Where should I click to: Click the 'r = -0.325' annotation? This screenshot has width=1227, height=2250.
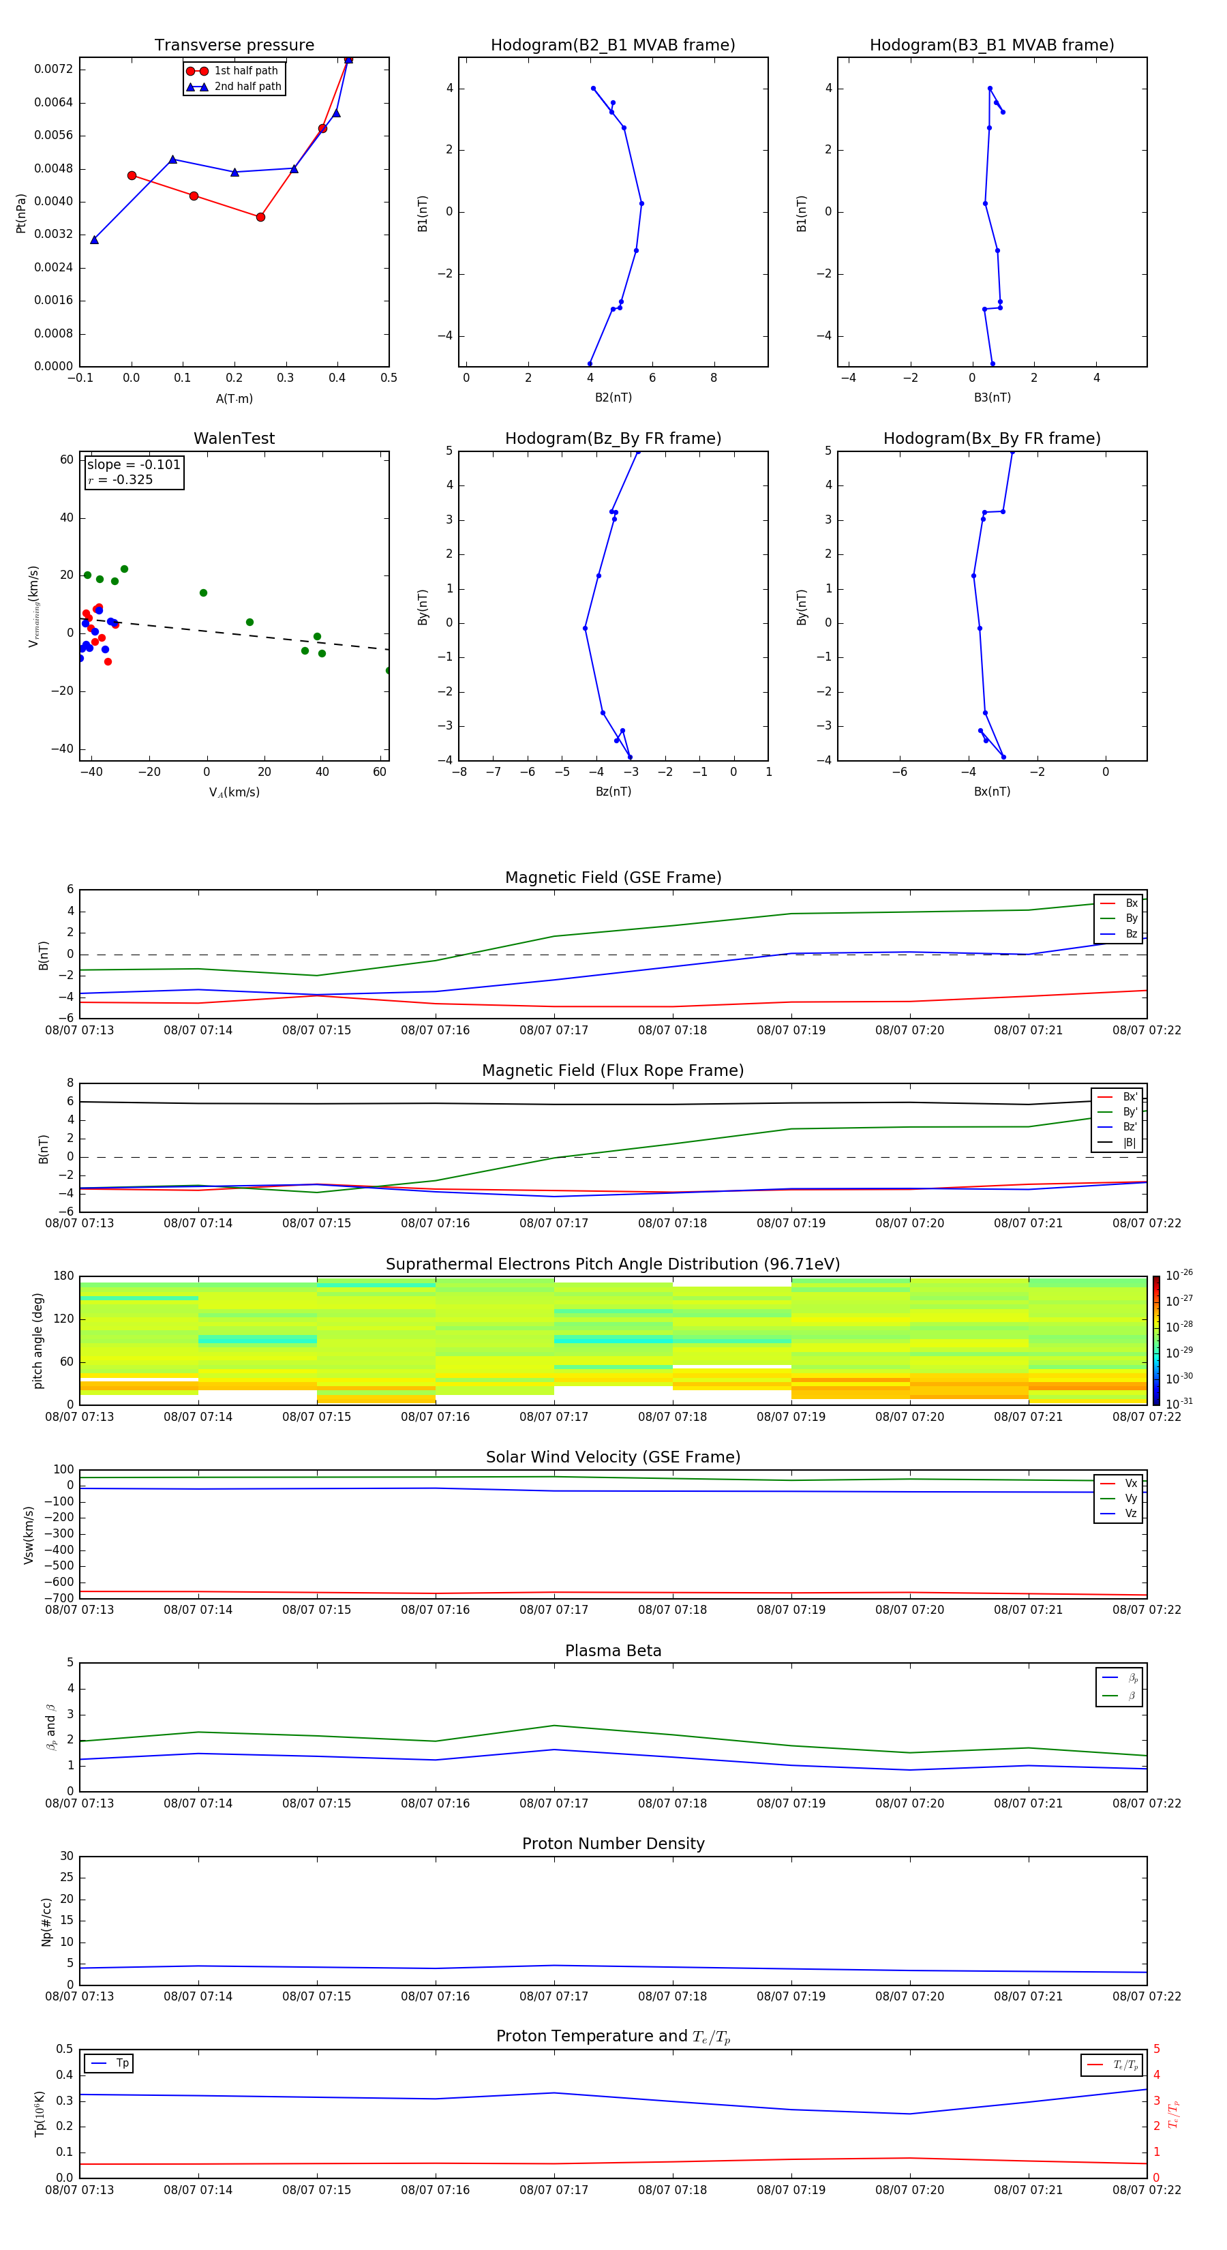point(121,479)
